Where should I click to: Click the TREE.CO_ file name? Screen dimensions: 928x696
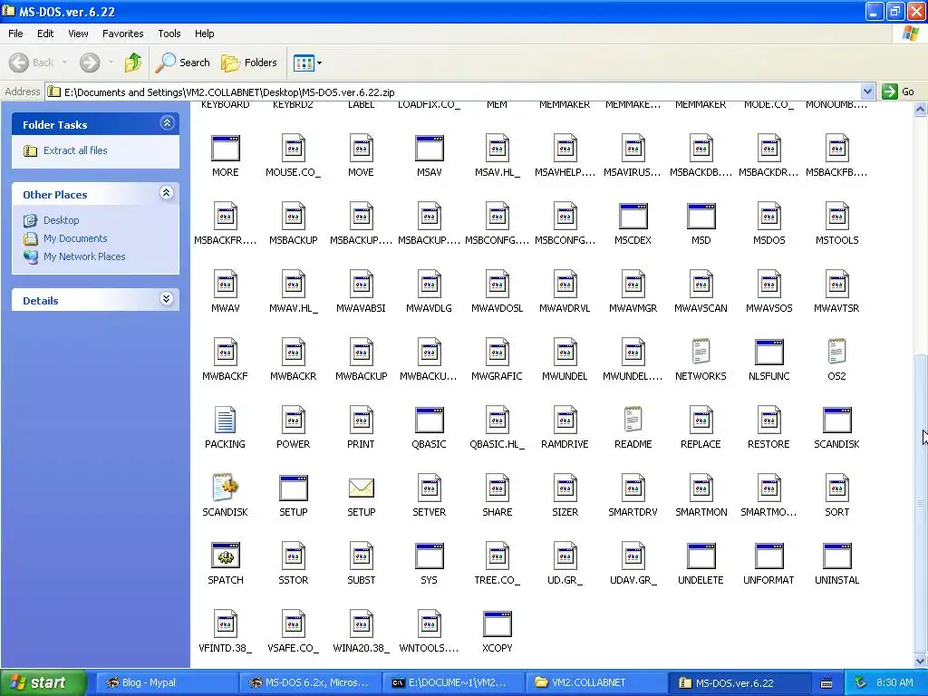[x=498, y=580]
